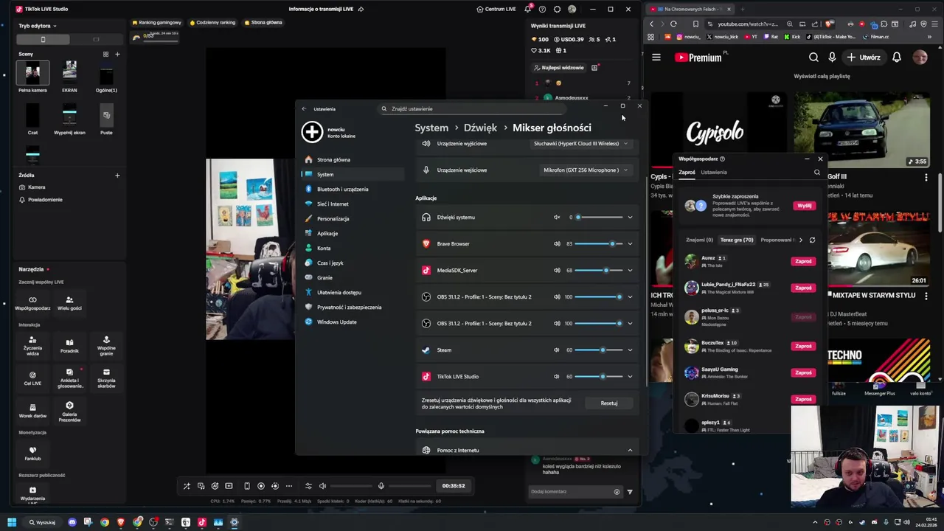Switch to Ustawienia tab in co-host panel

click(714, 173)
